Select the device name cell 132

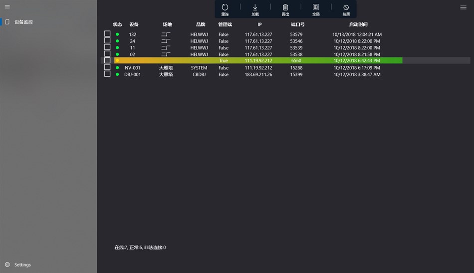[132, 34]
